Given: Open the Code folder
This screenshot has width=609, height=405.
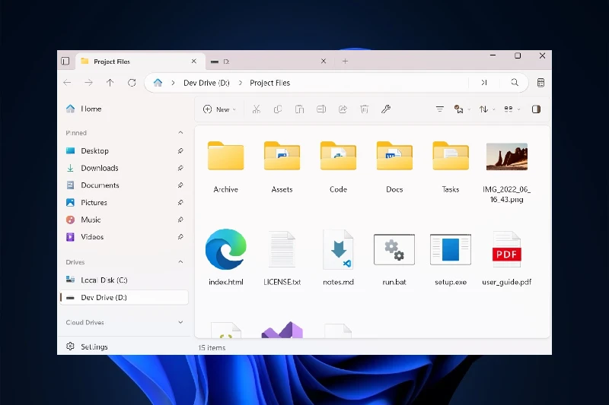Looking at the screenshot, I should [338, 167].
